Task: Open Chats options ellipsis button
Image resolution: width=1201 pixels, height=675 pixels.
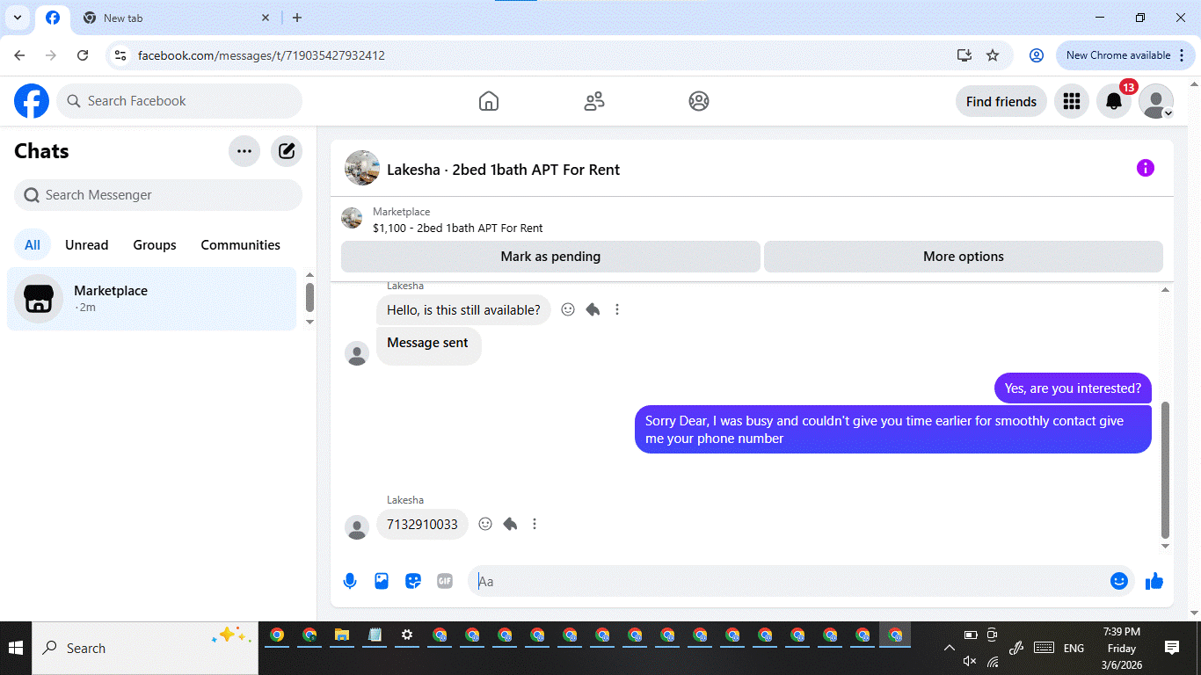Action: [x=244, y=151]
